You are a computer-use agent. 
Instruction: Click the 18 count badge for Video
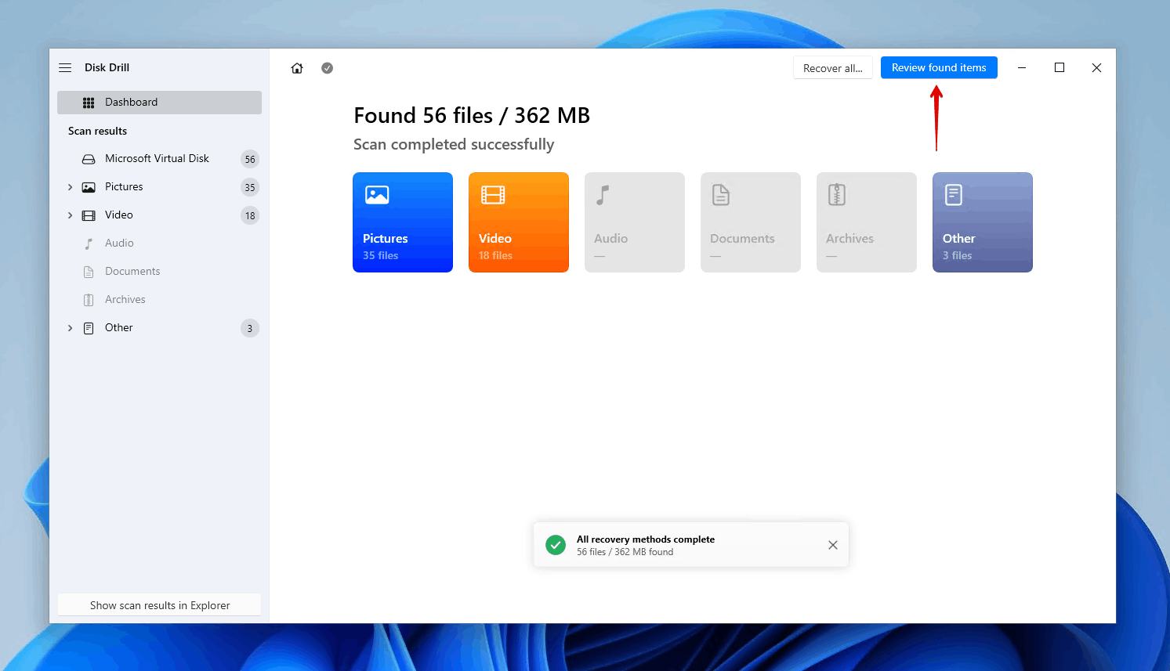pyautogui.click(x=250, y=215)
